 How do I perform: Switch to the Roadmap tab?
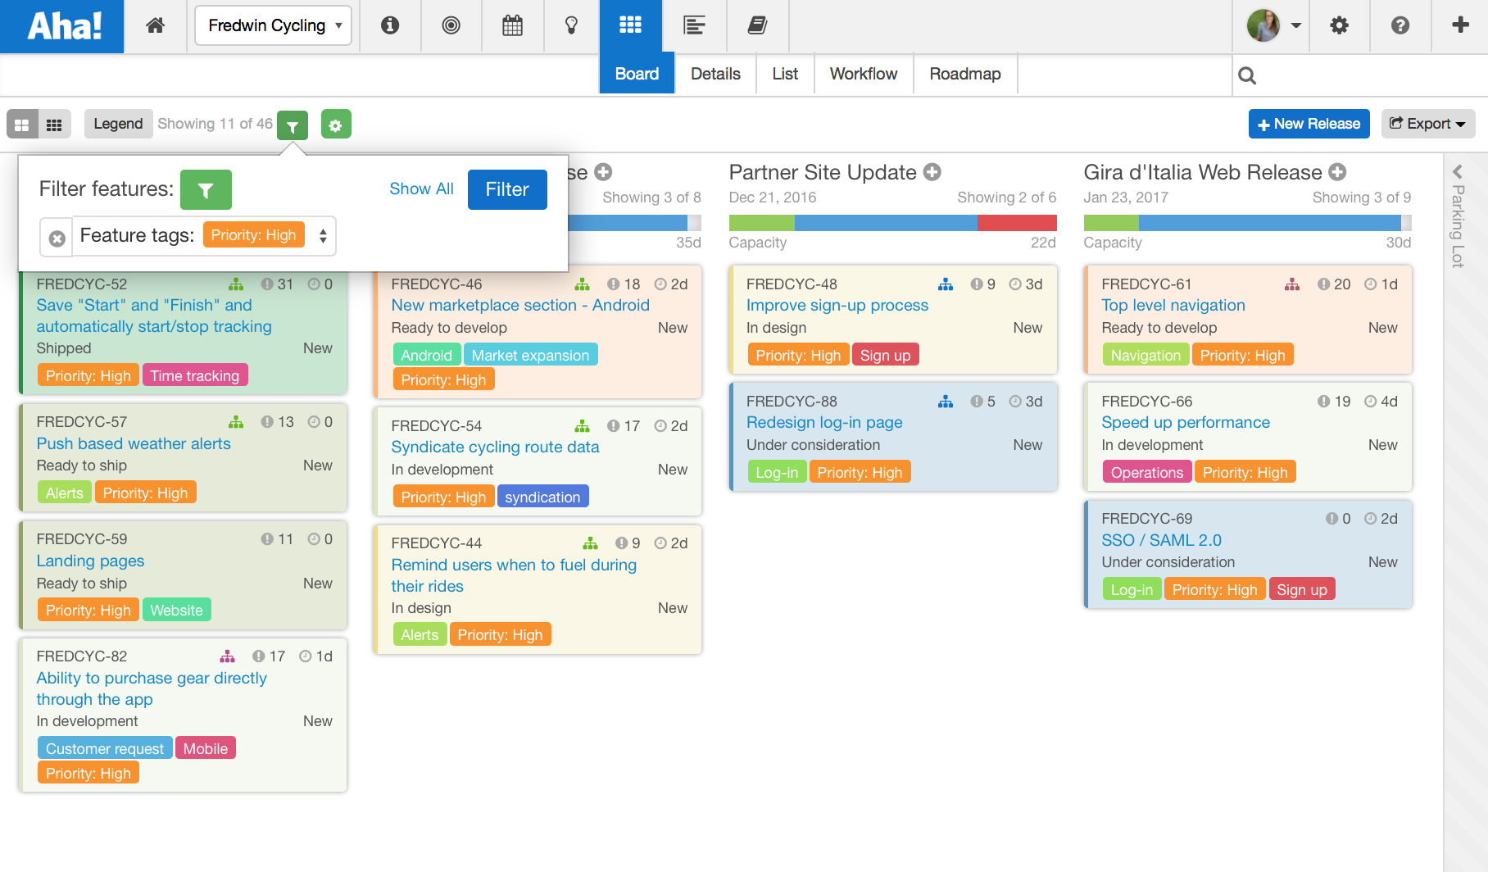pyautogui.click(x=964, y=74)
